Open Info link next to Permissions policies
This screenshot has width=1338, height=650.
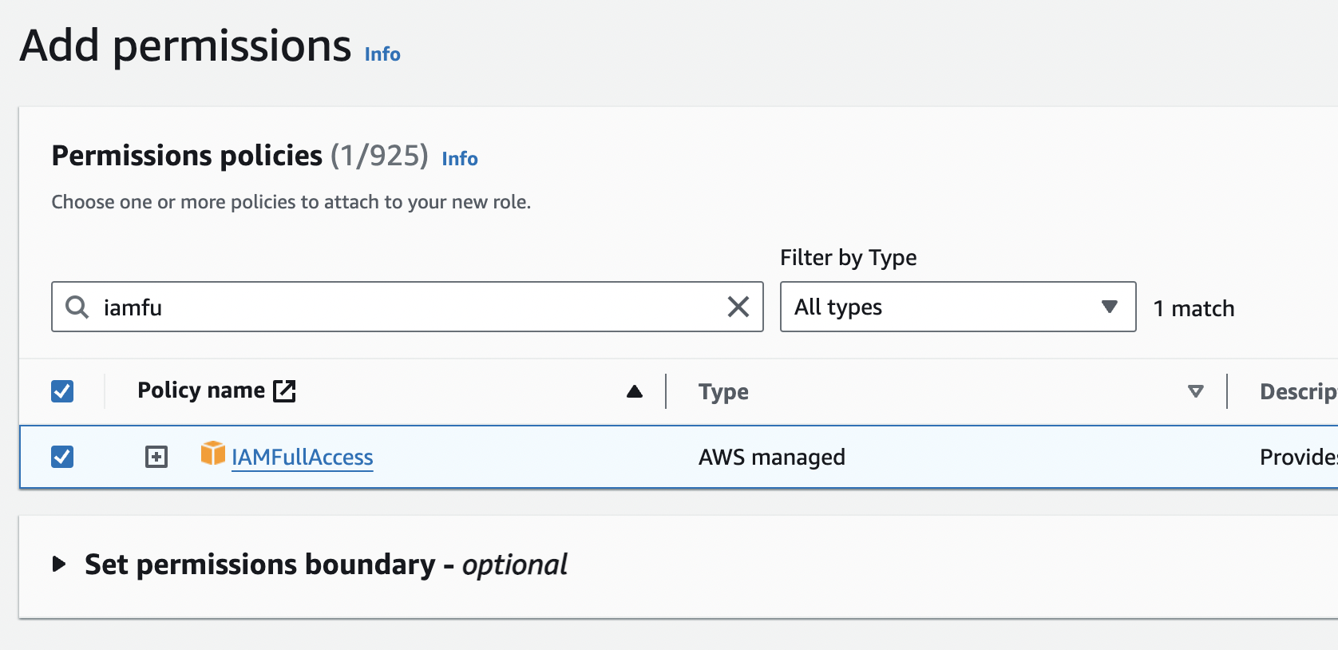[x=460, y=159]
